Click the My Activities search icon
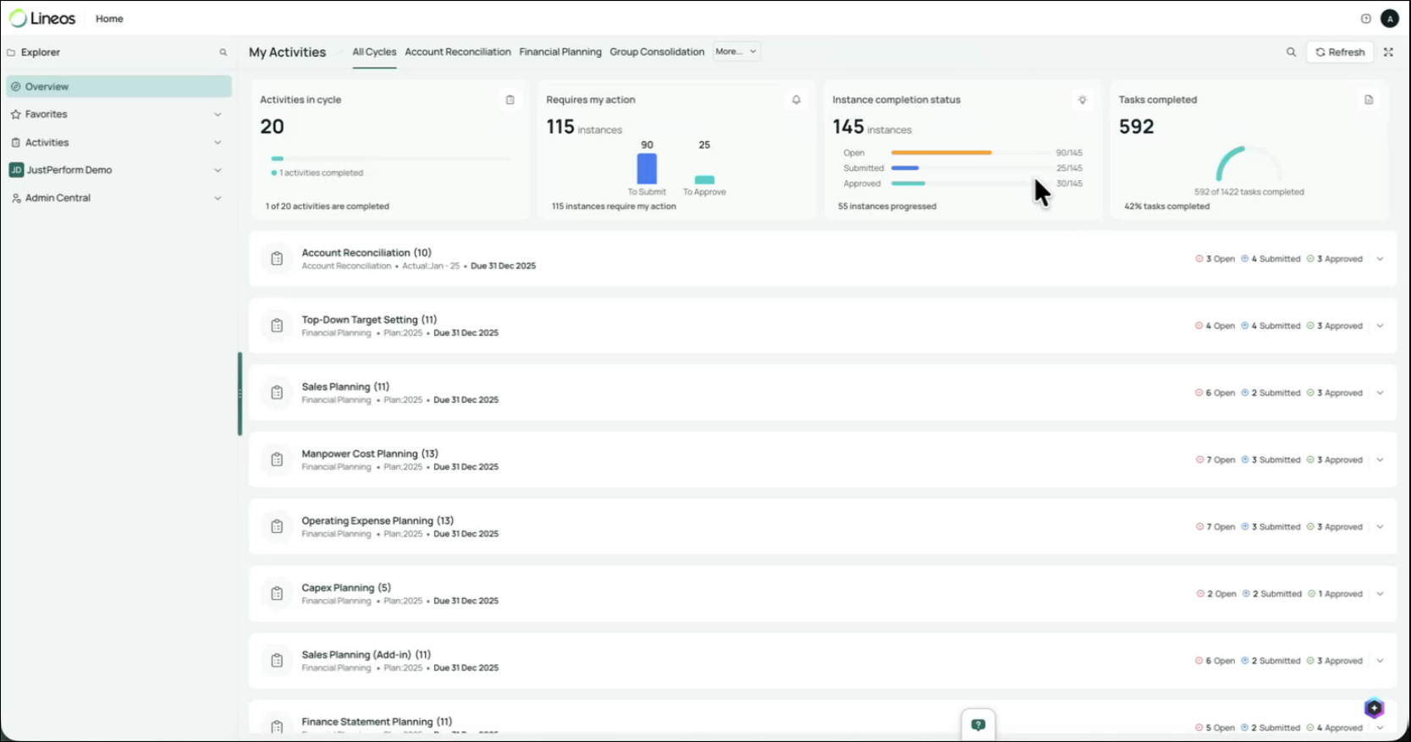 tap(1291, 52)
